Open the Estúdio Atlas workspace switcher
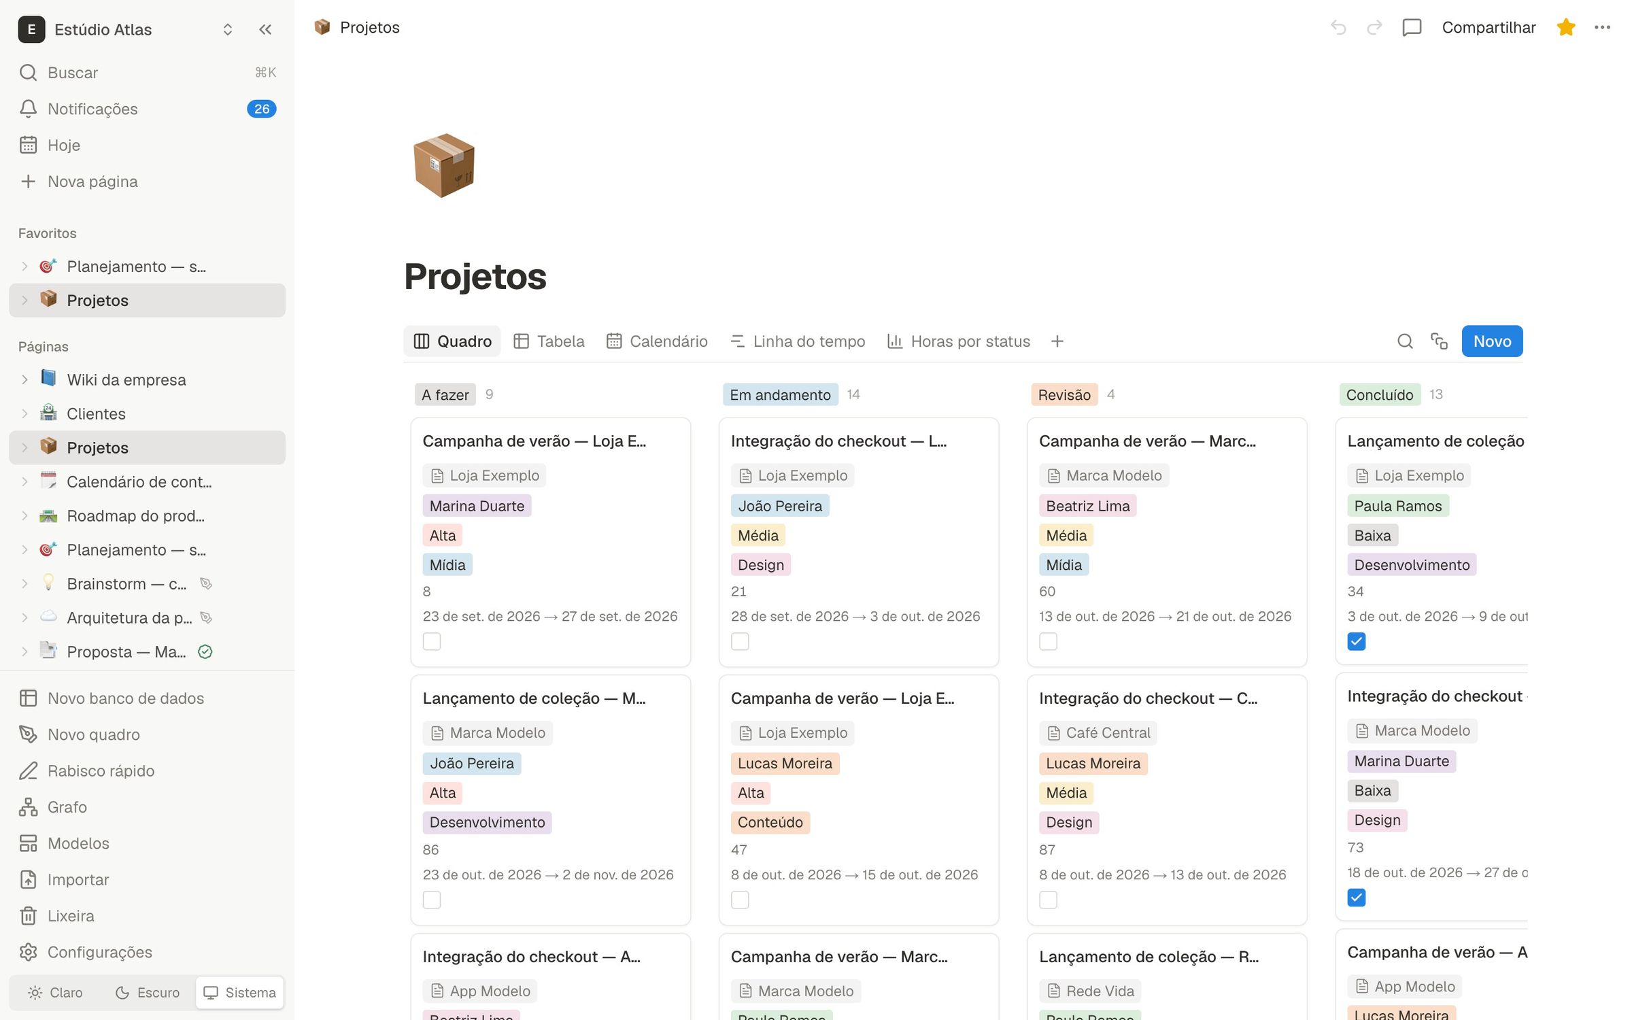Screen dimensions: 1632x1020 pyautogui.click(x=126, y=29)
